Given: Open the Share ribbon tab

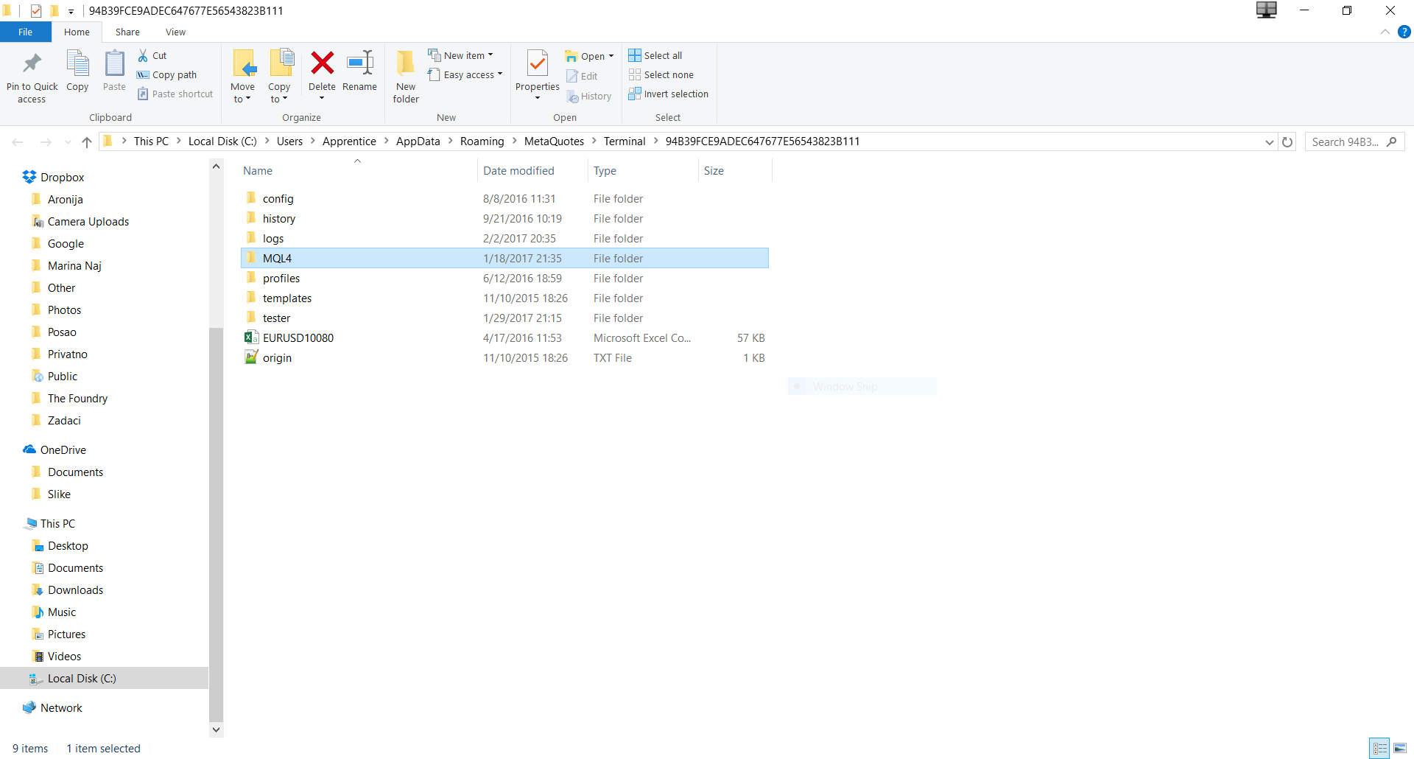Looking at the screenshot, I should tap(127, 32).
